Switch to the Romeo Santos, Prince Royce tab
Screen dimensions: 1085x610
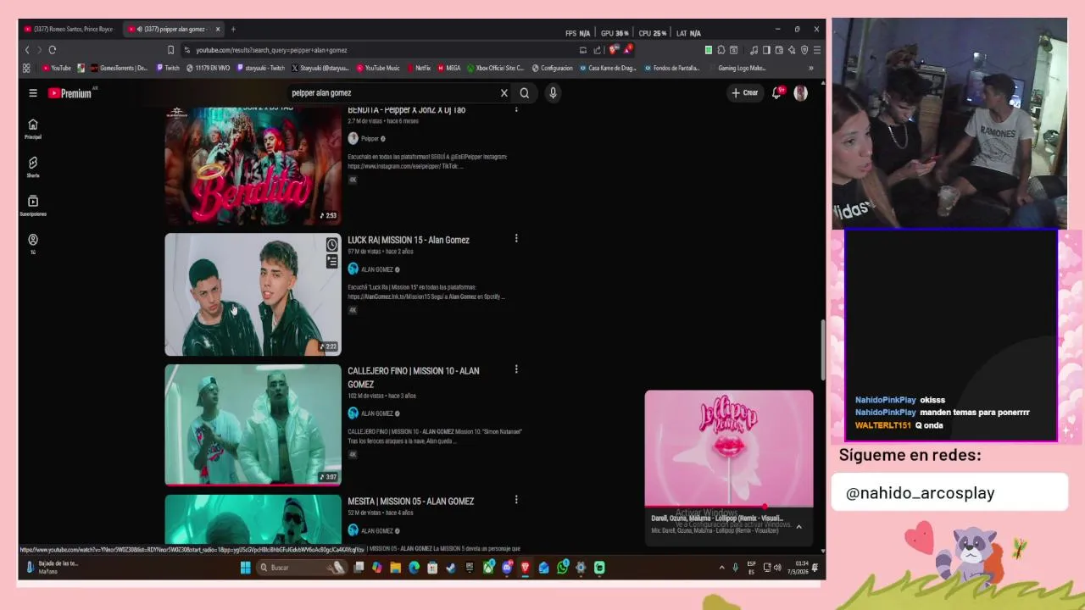[70, 29]
